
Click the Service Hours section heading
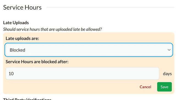[x=22, y=7]
